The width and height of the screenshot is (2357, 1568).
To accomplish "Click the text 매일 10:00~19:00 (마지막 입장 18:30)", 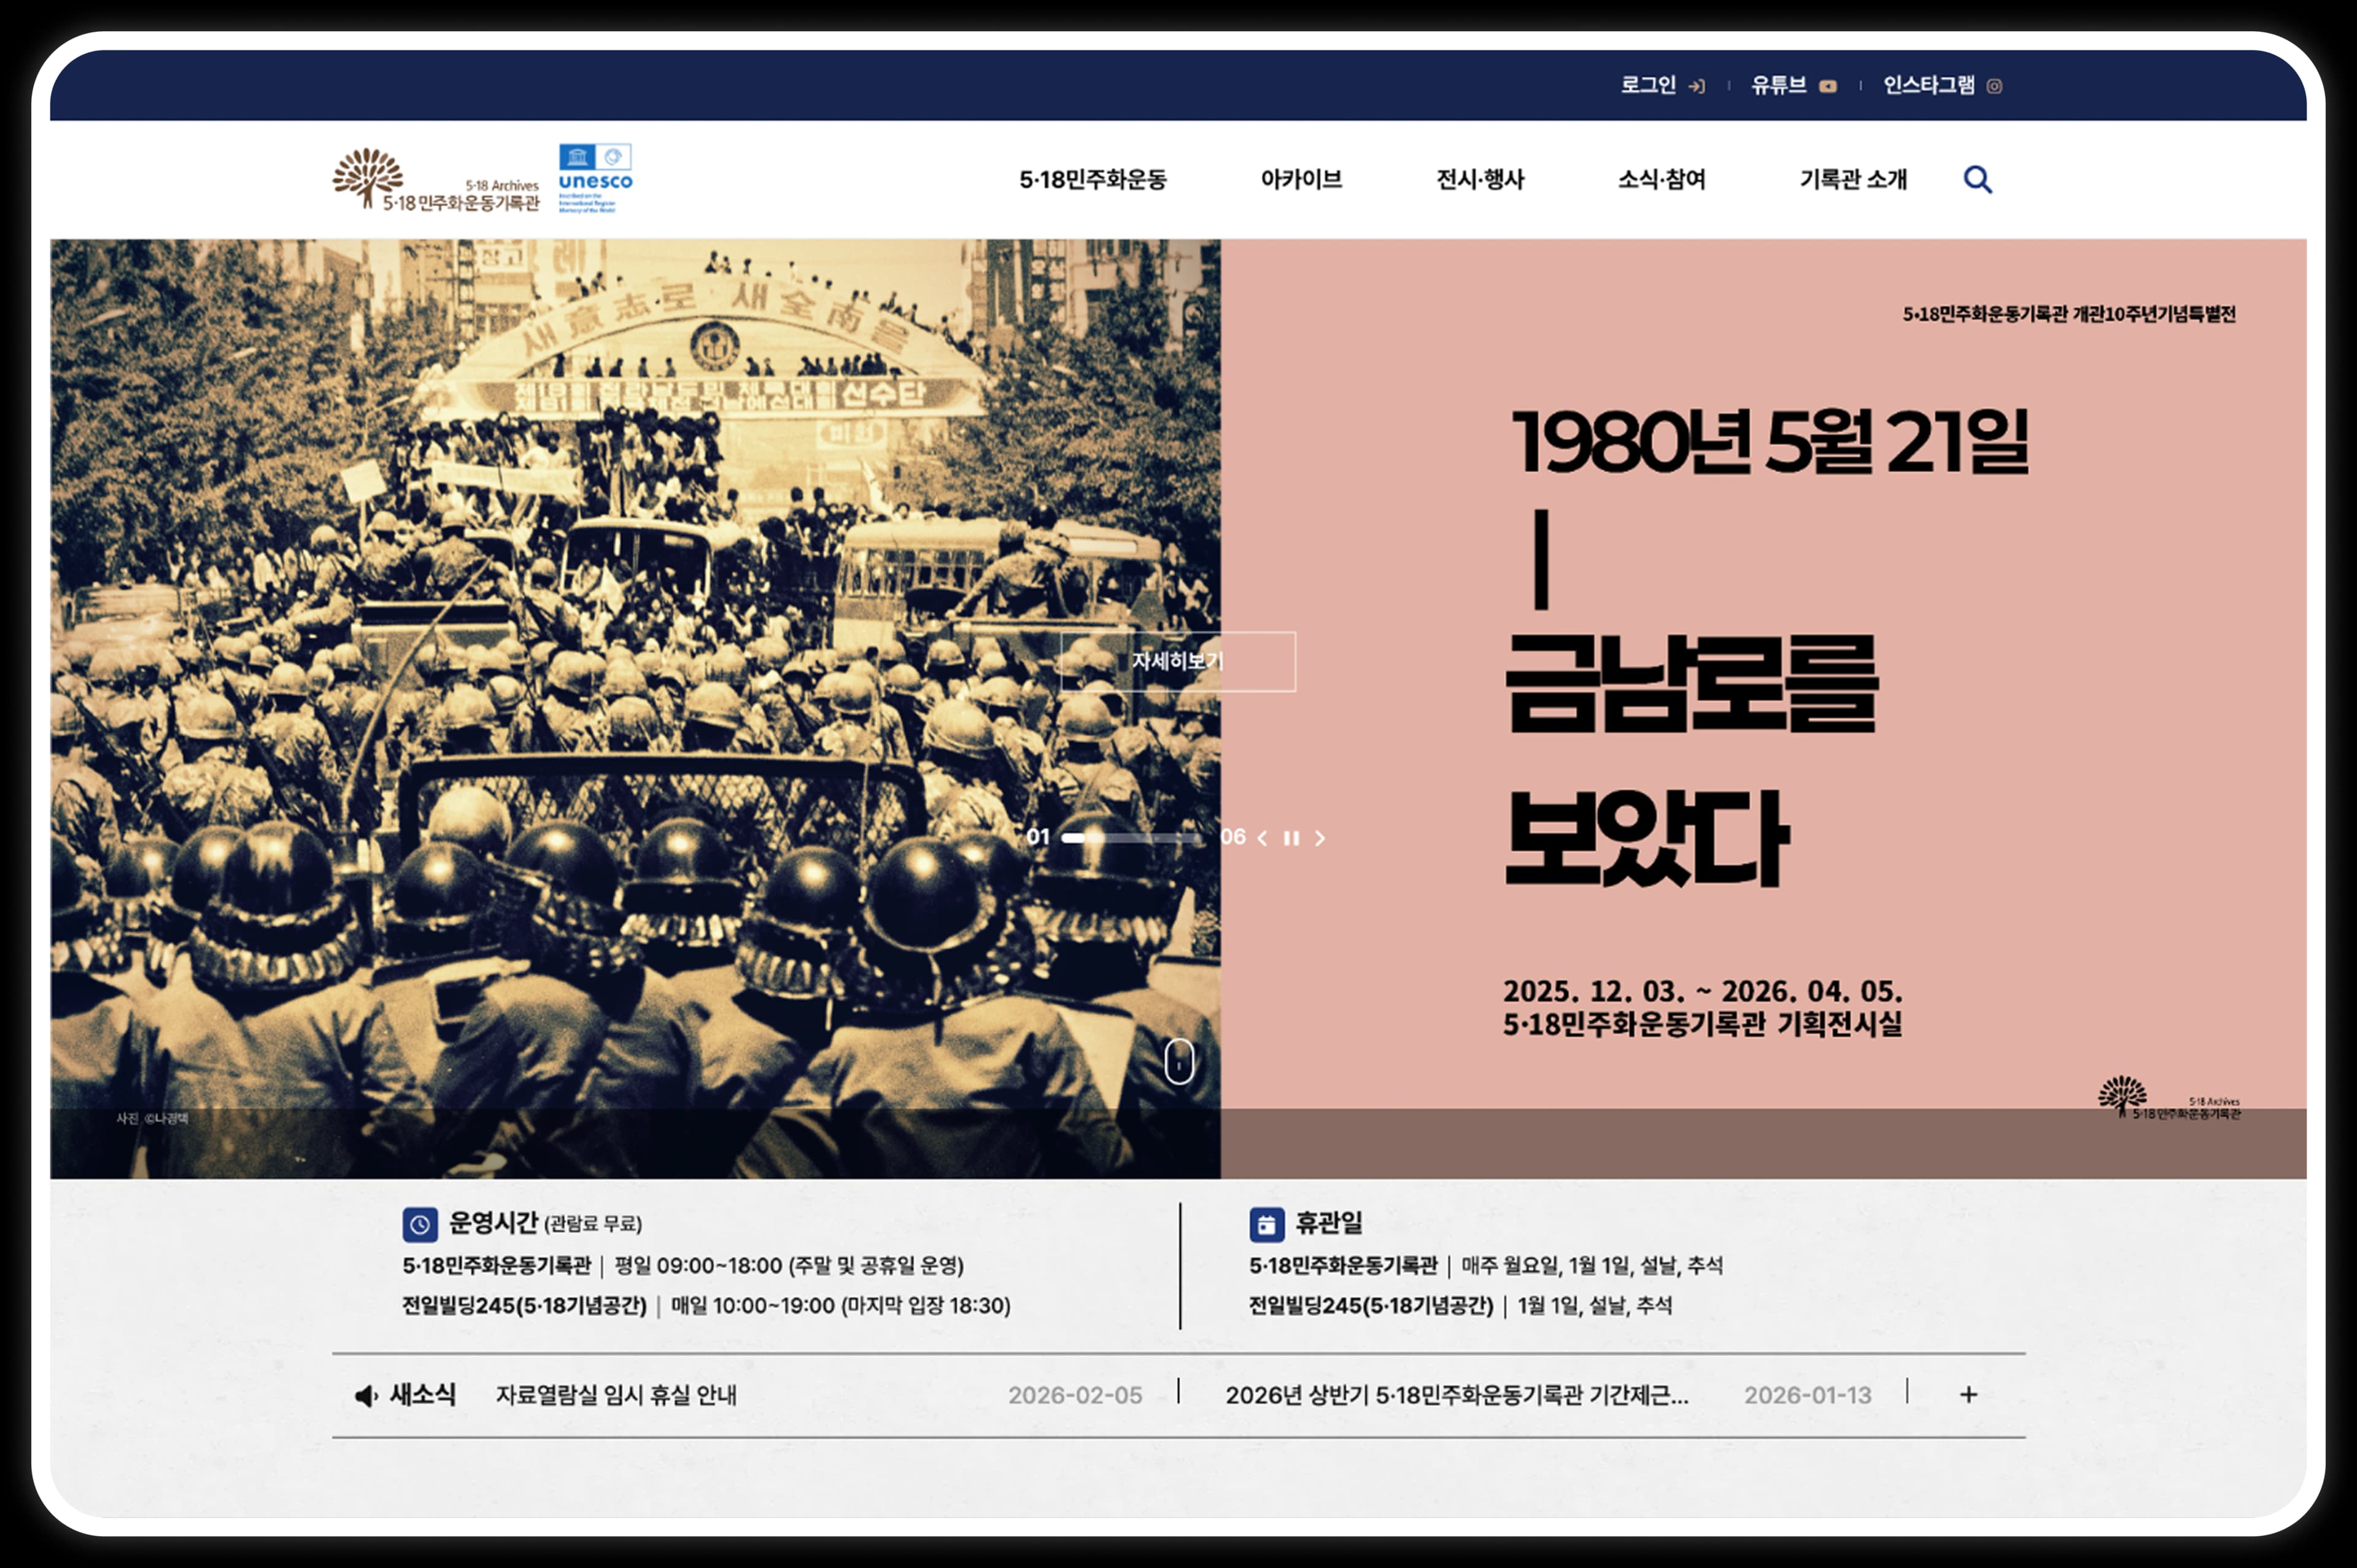I will 841,1306.
